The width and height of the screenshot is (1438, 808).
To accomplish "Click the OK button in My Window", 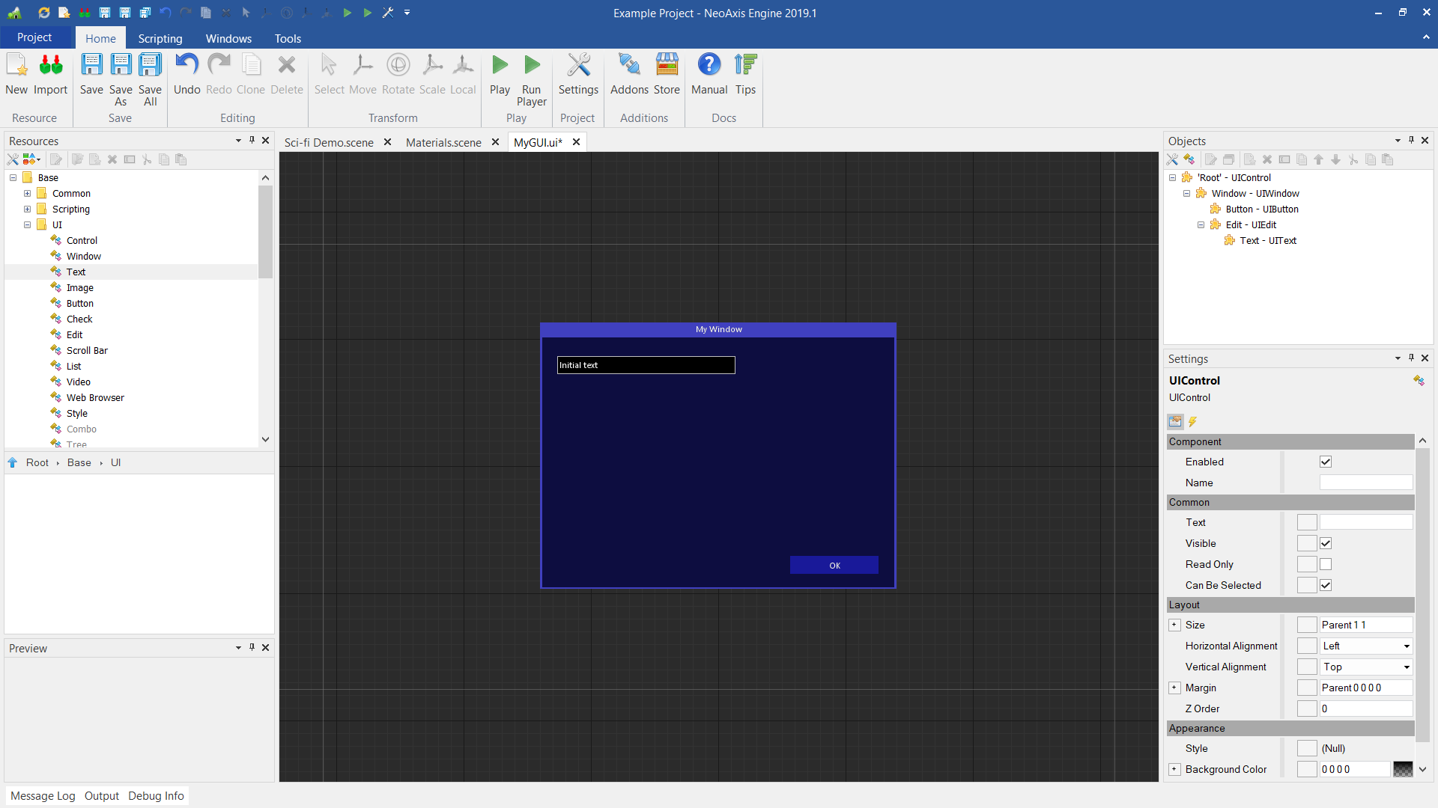I will click(x=834, y=565).
